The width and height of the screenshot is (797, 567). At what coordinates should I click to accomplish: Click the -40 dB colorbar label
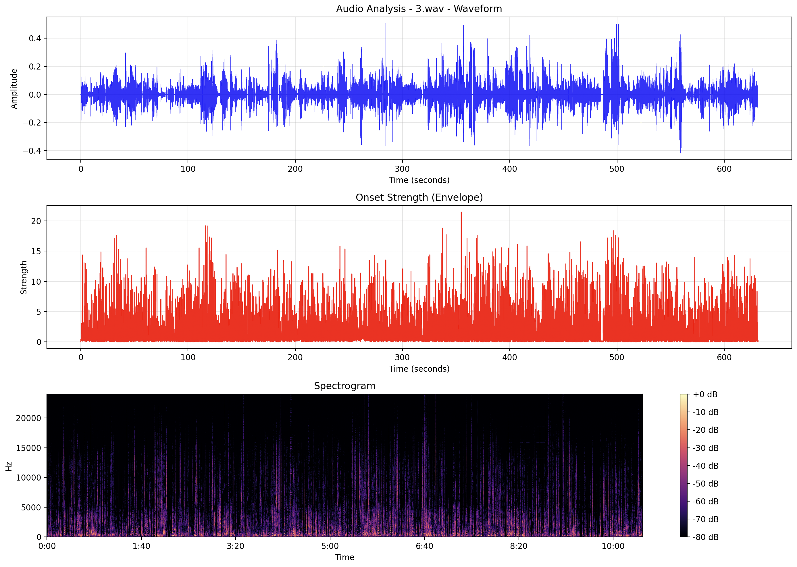click(705, 466)
